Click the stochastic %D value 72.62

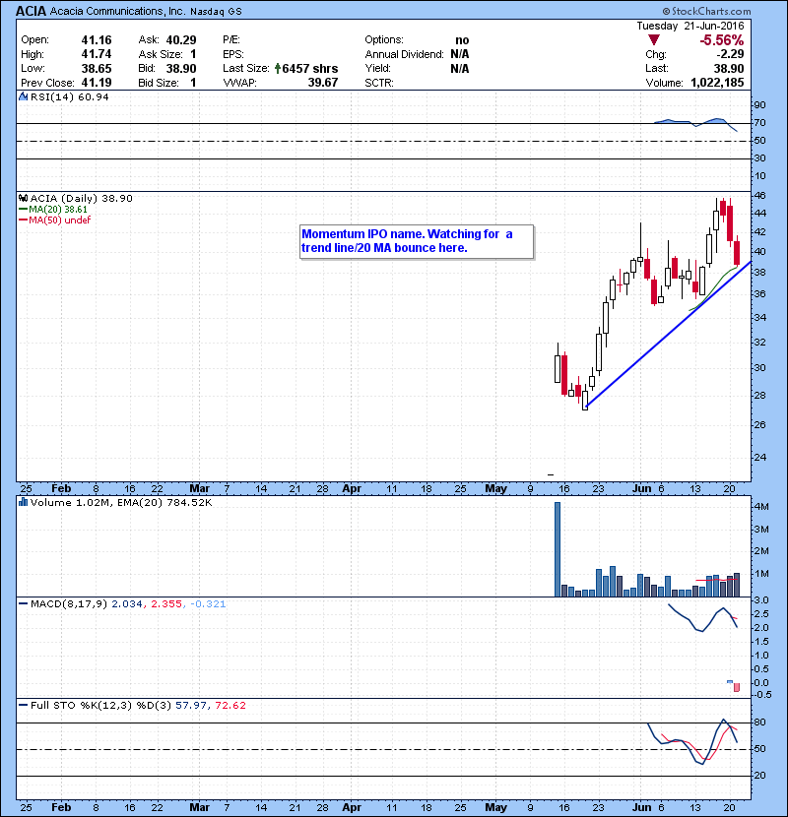pos(230,705)
